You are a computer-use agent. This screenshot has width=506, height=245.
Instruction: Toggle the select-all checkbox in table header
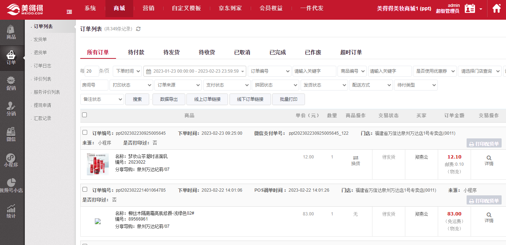[x=85, y=115]
